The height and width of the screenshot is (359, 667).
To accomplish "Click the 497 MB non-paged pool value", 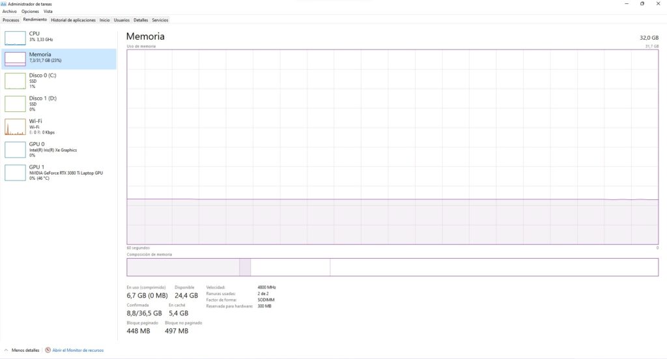I will (177, 331).
